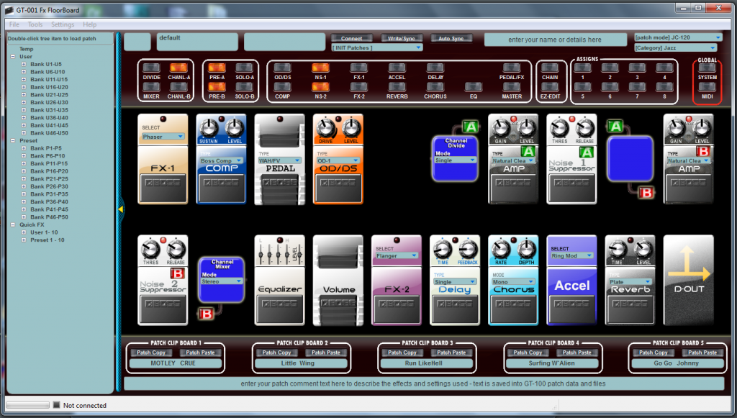
Task: Click the OD/DS pedal footswitch
Action: pyautogui.click(x=338, y=187)
